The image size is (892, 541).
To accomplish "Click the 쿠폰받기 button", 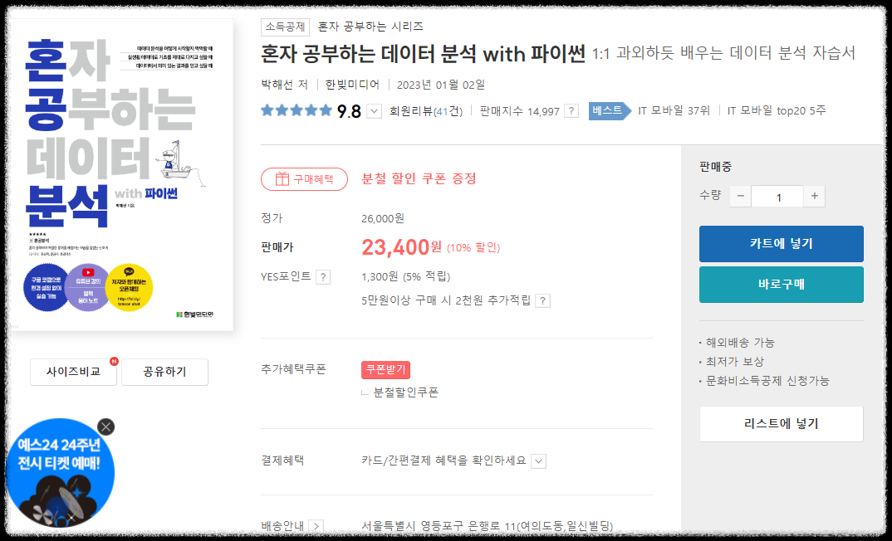I will (x=385, y=370).
